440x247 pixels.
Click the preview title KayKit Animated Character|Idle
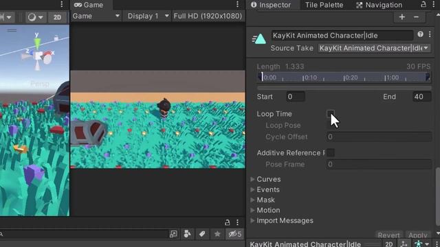point(305,244)
